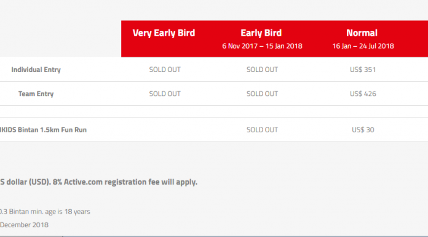Click the Fun Run US$ 30 price
Screen dimensions: 428x237
point(363,129)
